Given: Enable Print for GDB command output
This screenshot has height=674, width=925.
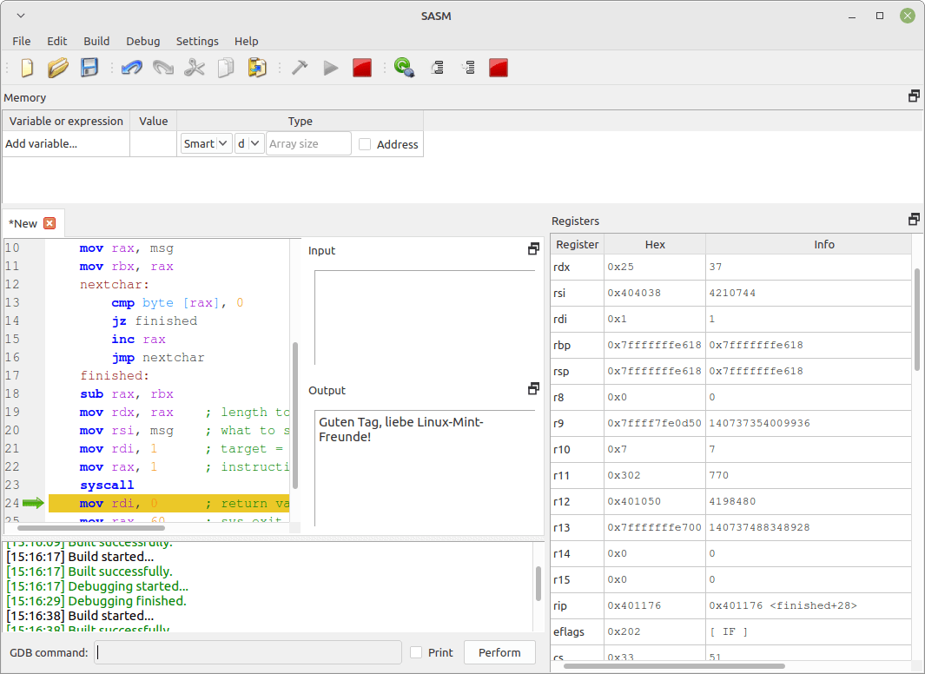Looking at the screenshot, I should coord(414,652).
